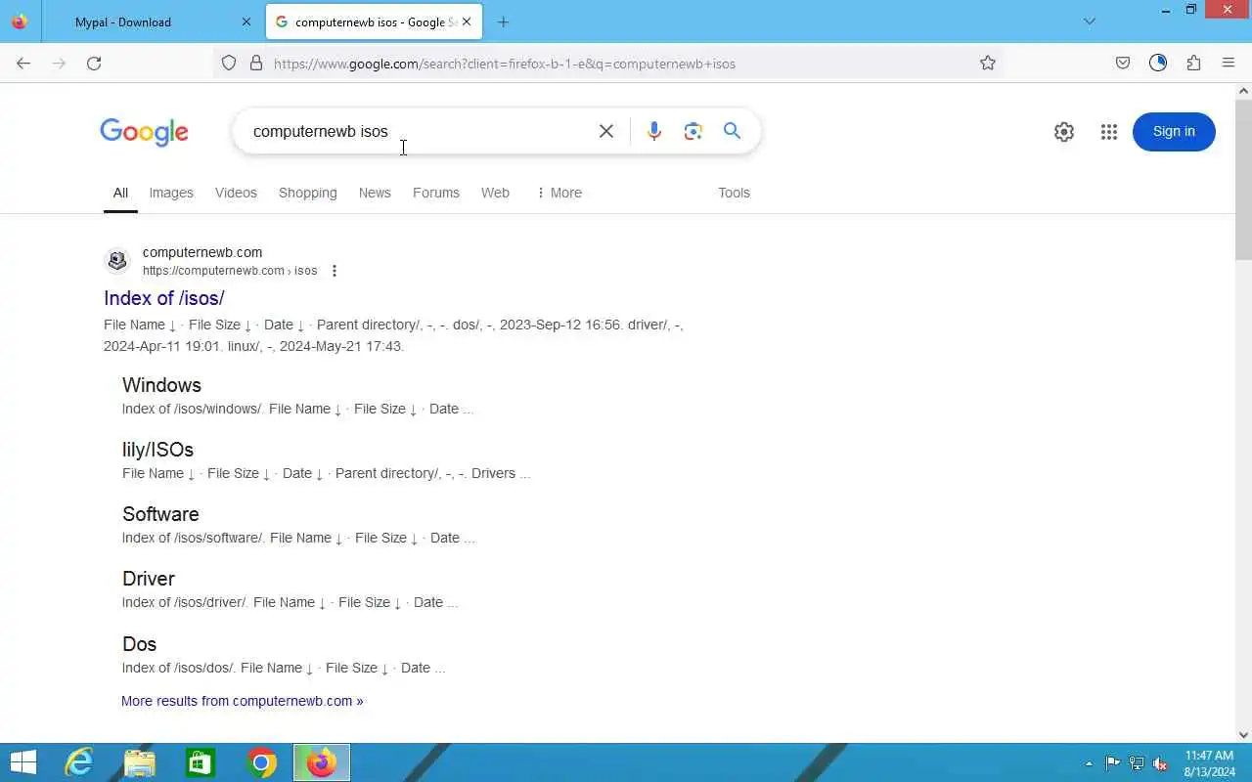Switch to Images results
Screen dimensions: 1252x782
tap(171, 193)
